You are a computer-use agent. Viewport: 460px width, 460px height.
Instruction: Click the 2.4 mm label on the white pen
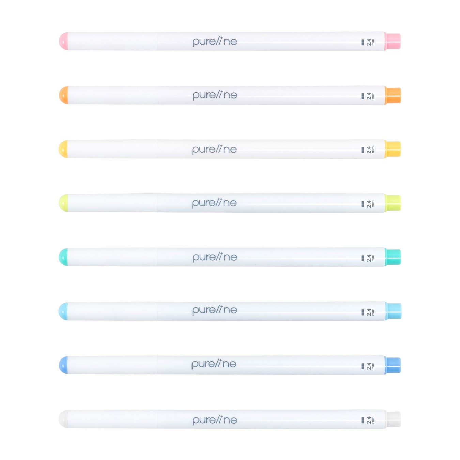(370, 420)
